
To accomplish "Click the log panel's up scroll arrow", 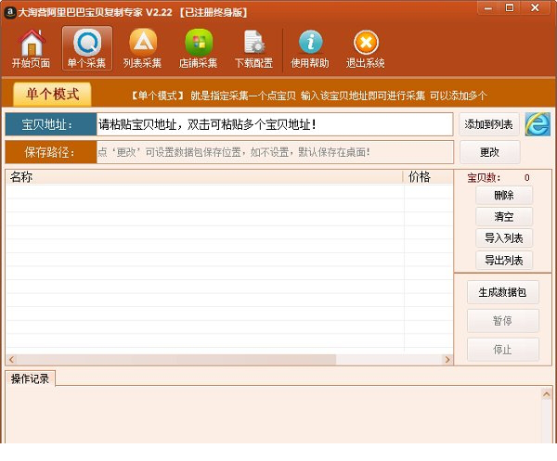I will [x=547, y=394].
